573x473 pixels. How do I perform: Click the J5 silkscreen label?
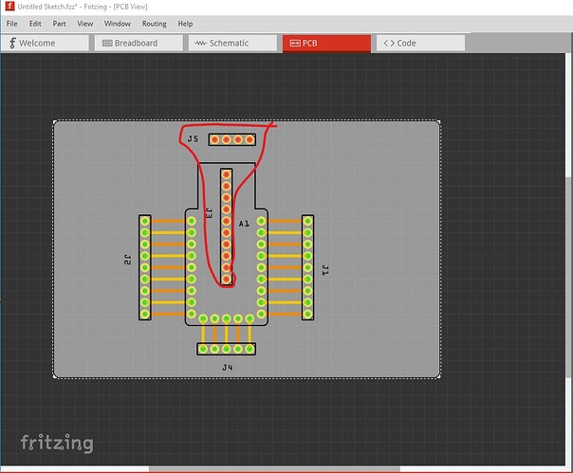(193, 138)
